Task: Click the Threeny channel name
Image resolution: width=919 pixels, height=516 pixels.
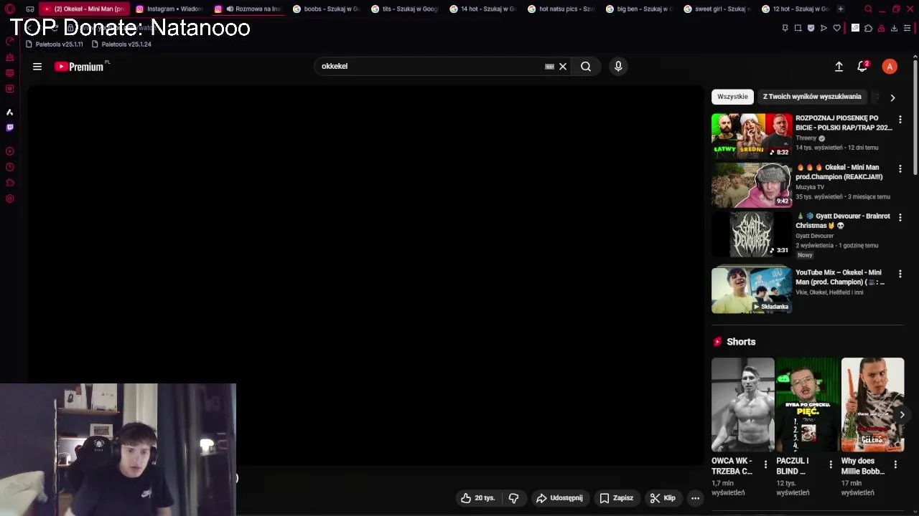Action: point(806,138)
